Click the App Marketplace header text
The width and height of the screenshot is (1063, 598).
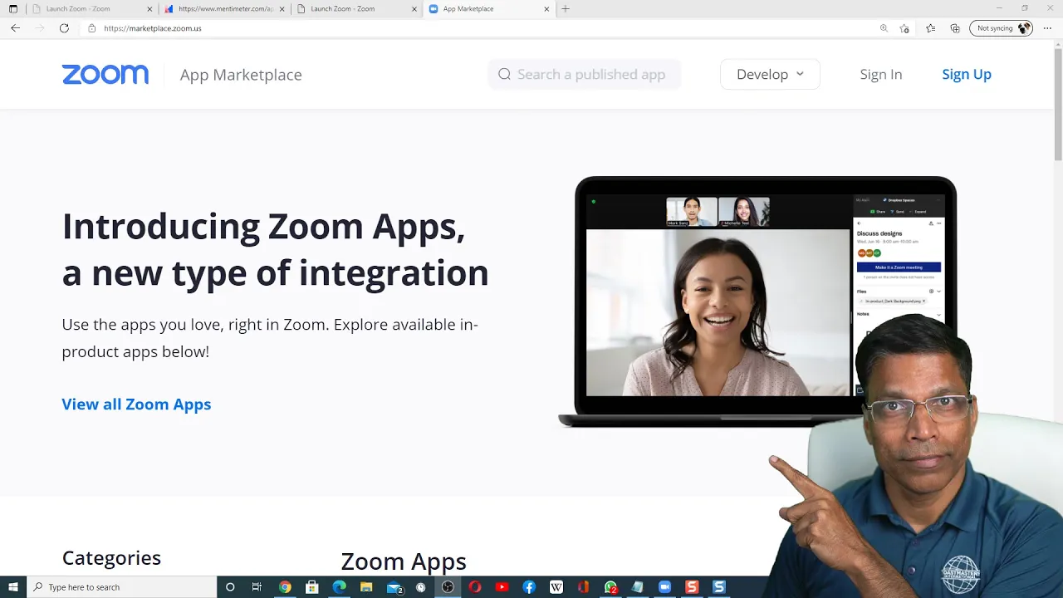pyautogui.click(x=241, y=75)
